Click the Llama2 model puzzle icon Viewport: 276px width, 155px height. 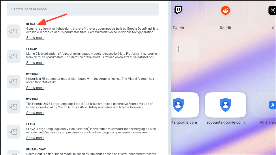point(14,56)
